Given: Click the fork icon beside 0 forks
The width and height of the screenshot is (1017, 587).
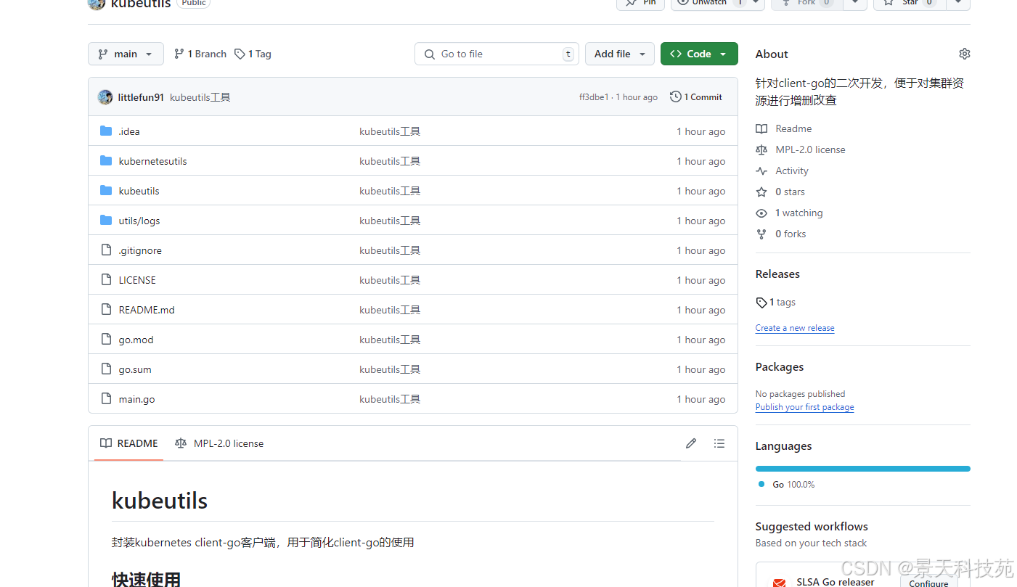Looking at the screenshot, I should click(761, 234).
